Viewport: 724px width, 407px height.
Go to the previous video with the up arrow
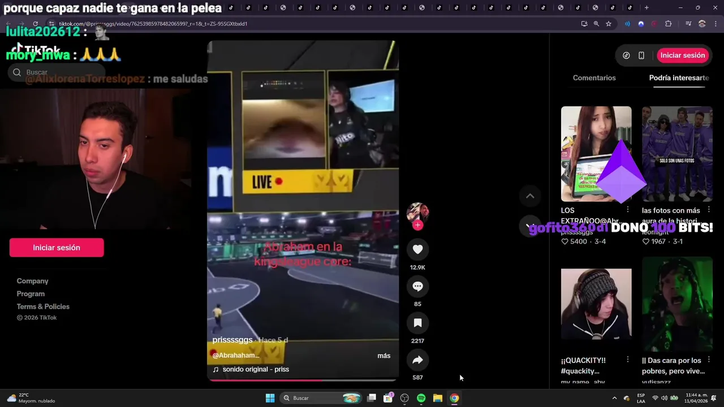[530, 196]
